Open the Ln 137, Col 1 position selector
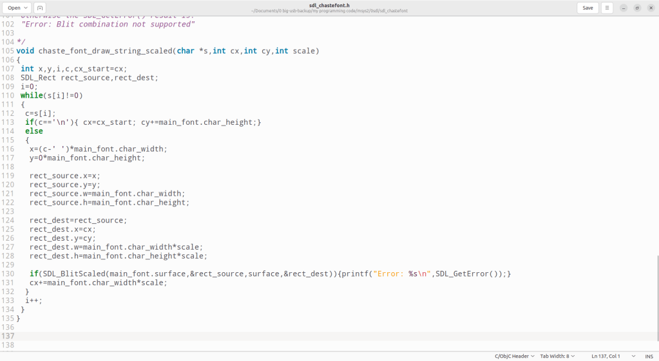 click(608, 356)
